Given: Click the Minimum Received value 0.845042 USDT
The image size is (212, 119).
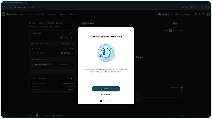Looking at the screenshot, I should click(x=68, y=83).
